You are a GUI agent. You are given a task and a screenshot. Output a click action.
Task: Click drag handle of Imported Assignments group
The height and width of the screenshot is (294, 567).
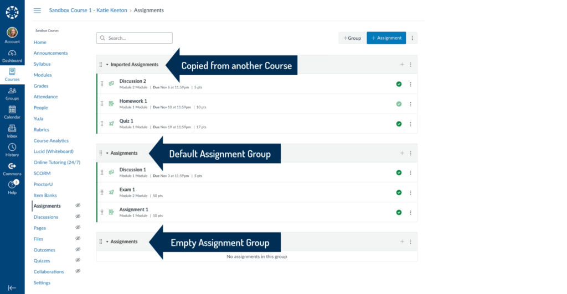[101, 65]
